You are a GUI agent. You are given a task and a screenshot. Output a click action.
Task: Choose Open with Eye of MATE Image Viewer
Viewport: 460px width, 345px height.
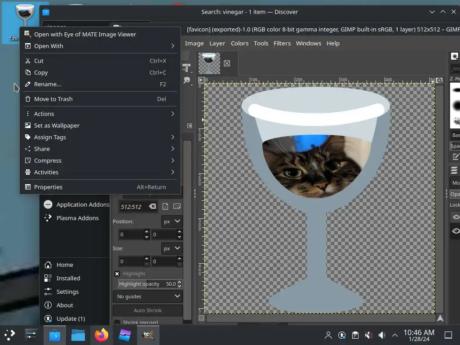(100, 34)
